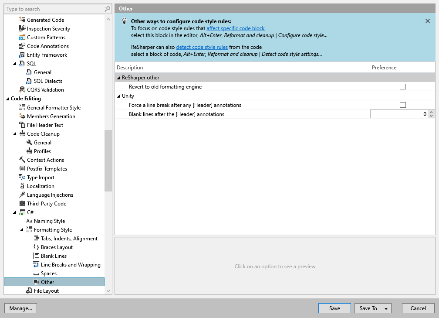The width and height of the screenshot is (439, 318).
Task: Click the SQL Dialects icon
Action: tap(29, 81)
